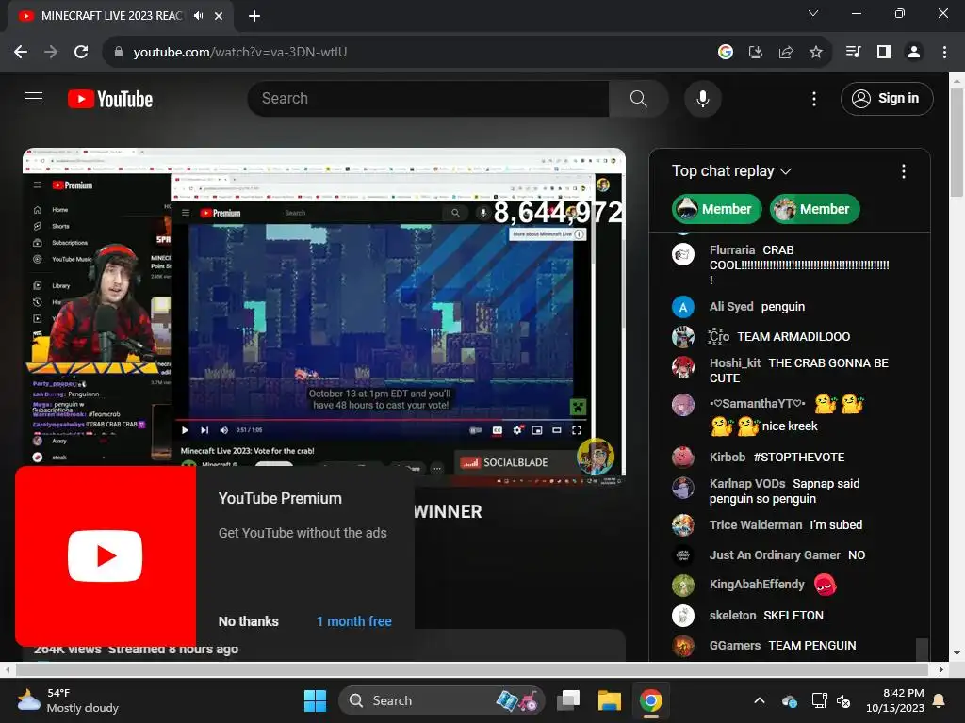This screenshot has width=965, height=723.
Task: Start voice search with microphone icon
Action: pyautogui.click(x=702, y=98)
